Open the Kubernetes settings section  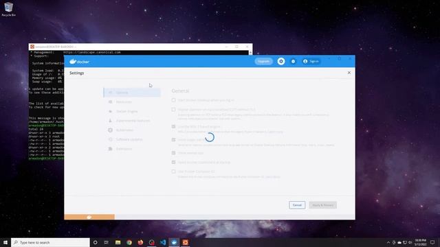point(132,130)
